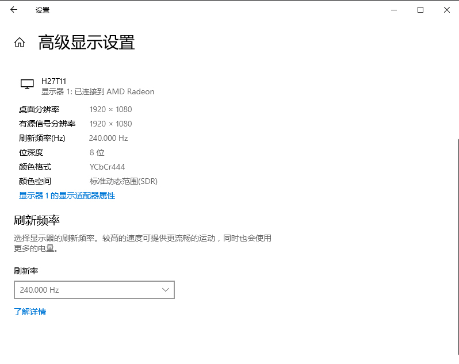The width and height of the screenshot is (459, 364).
Task: Click the 颜色空间 label
Action: (x=35, y=181)
